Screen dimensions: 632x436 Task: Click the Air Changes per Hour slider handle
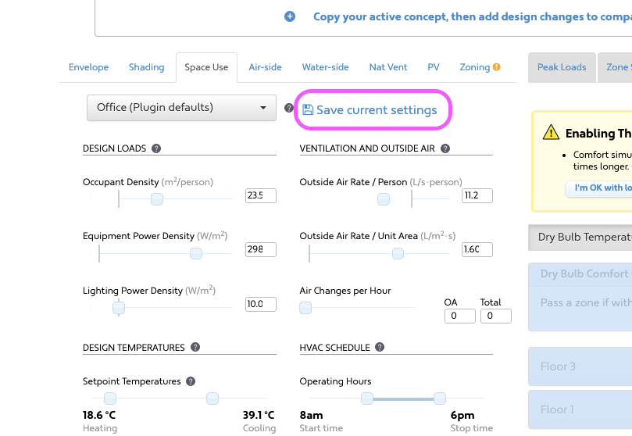pyautogui.click(x=305, y=308)
